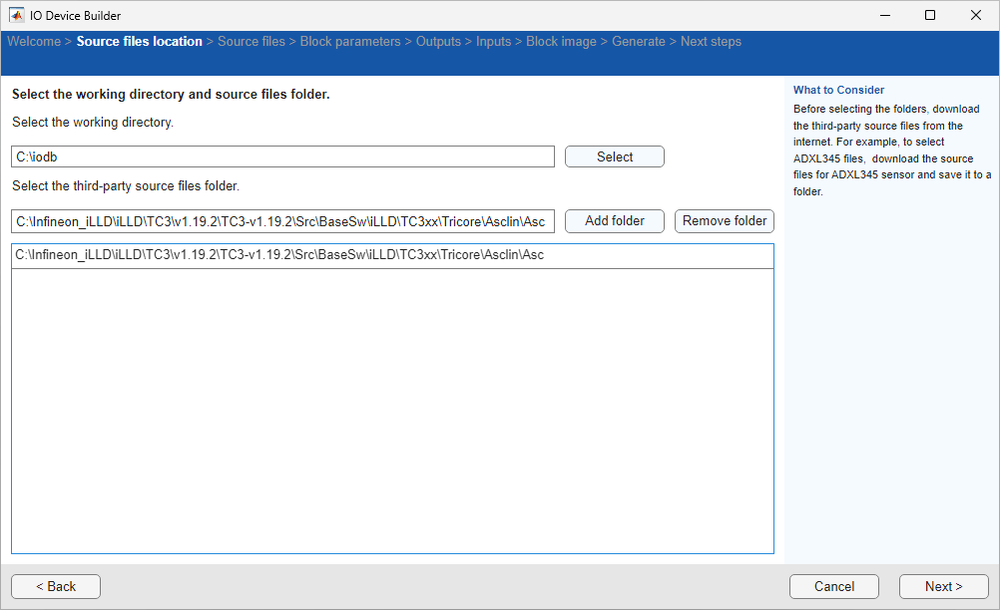Go to the Generate step

638,42
